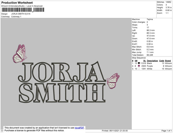
Task: Click 'Purple' description text
Action: pyautogui.click(x=150, y=66)
